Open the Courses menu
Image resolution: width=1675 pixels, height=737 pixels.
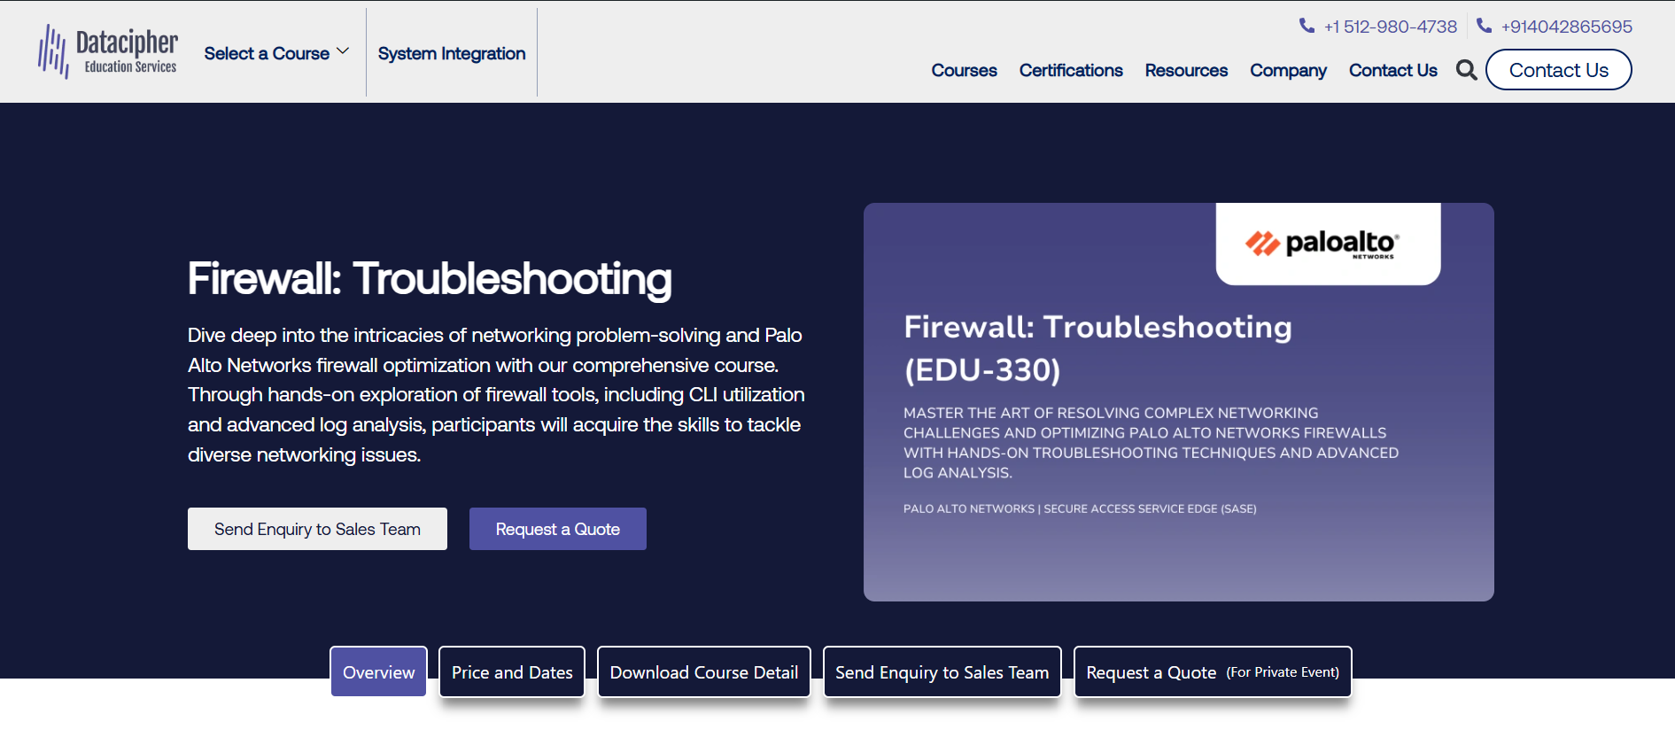tap(964, 70)
